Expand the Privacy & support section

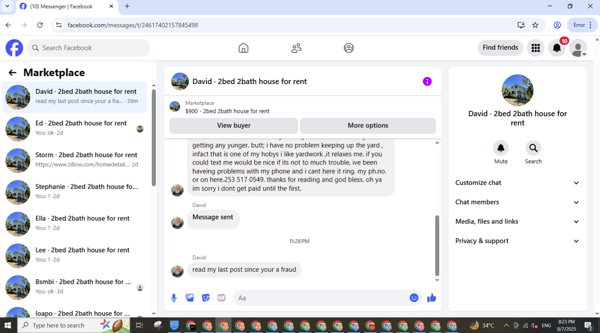pyautogui.click(x=517, y=241)
